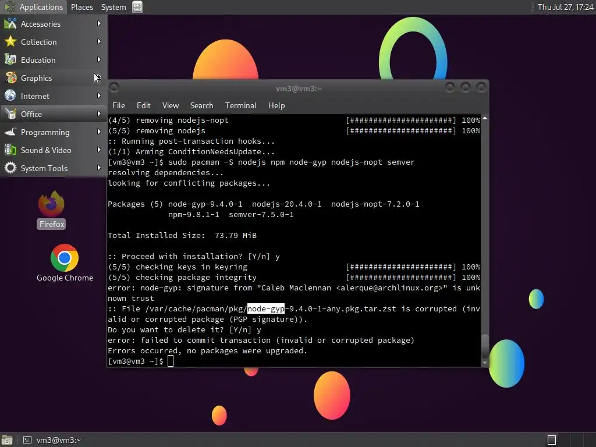This screenshot has height=447, width=596.
Task: Click the vm3@vm3:~ terminal title bar
Action: point(299,88)
